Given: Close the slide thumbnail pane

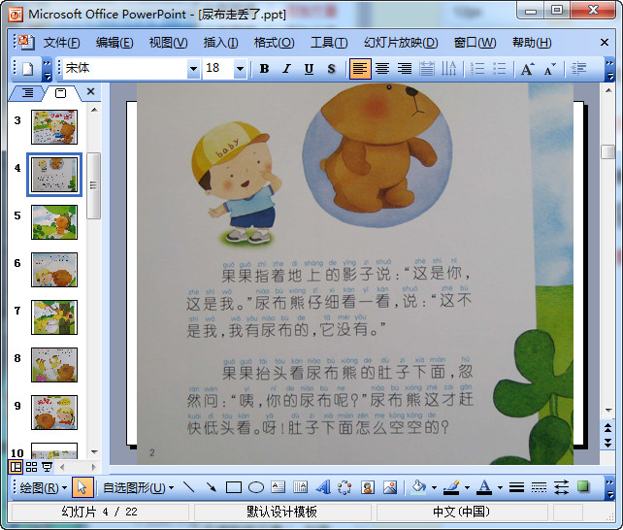Looking at the screenshot, I should pyautogui.click(x=90, y=91).
